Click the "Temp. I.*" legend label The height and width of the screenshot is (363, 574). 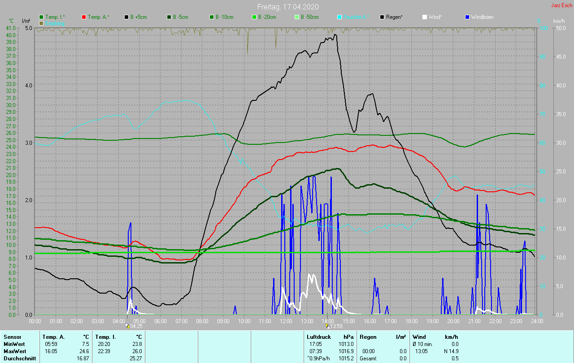coord(55,17)
